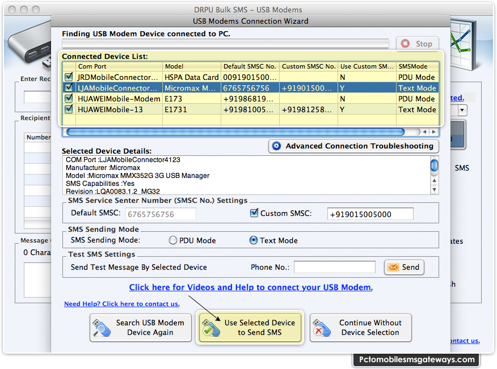This screenshot has height=369, width=497.
Task: Click the device details scroll up arrow
Action: click(434, 180)
